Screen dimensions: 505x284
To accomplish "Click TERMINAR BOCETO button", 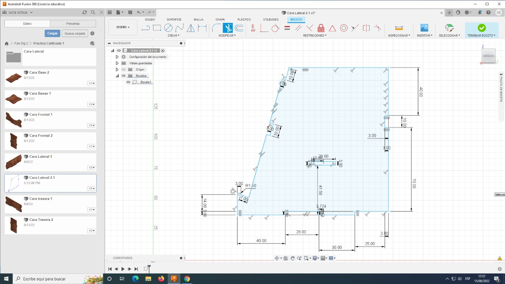I will click(x=481, y=30).
